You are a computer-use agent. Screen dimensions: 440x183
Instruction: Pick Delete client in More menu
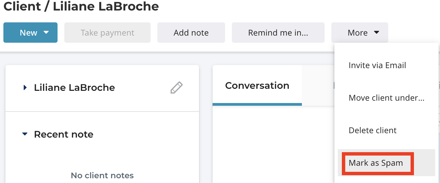[373, 130]
